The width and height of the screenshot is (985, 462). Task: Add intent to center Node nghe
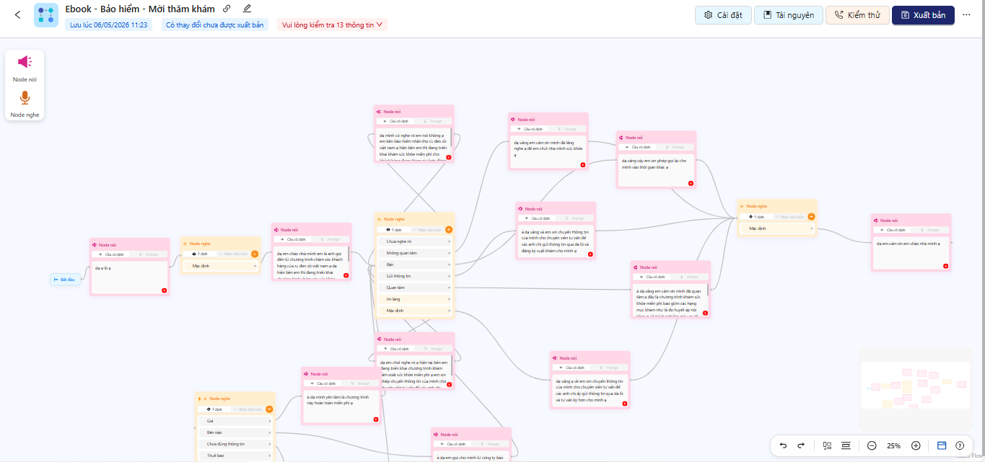point(449,229)
